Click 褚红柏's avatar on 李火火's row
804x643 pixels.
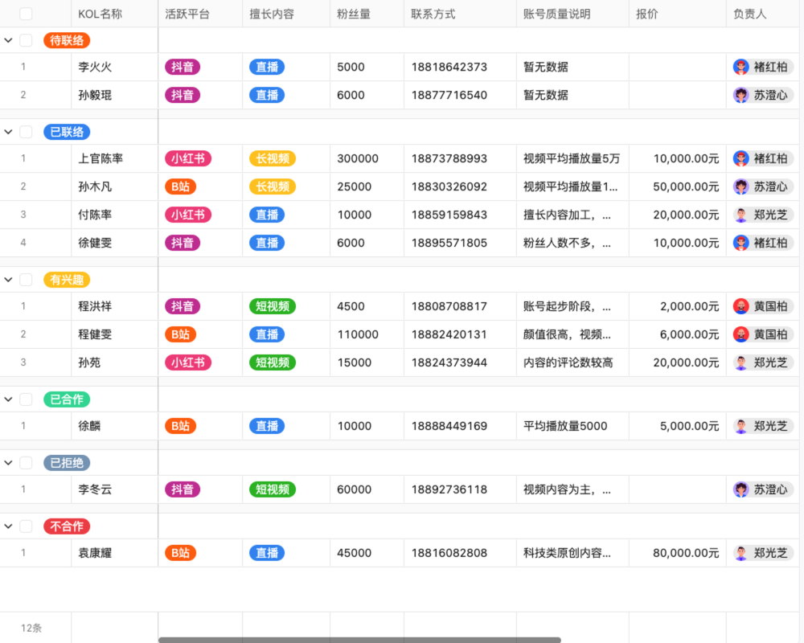[741, 68]
